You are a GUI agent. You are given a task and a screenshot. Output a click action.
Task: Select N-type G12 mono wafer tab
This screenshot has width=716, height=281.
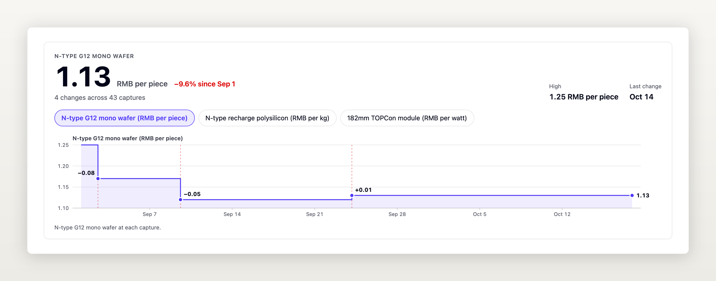pyautogui.click(x=124, y=118)
